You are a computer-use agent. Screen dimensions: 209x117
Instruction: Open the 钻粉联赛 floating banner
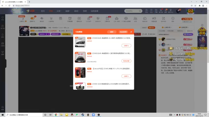[202, 31]
